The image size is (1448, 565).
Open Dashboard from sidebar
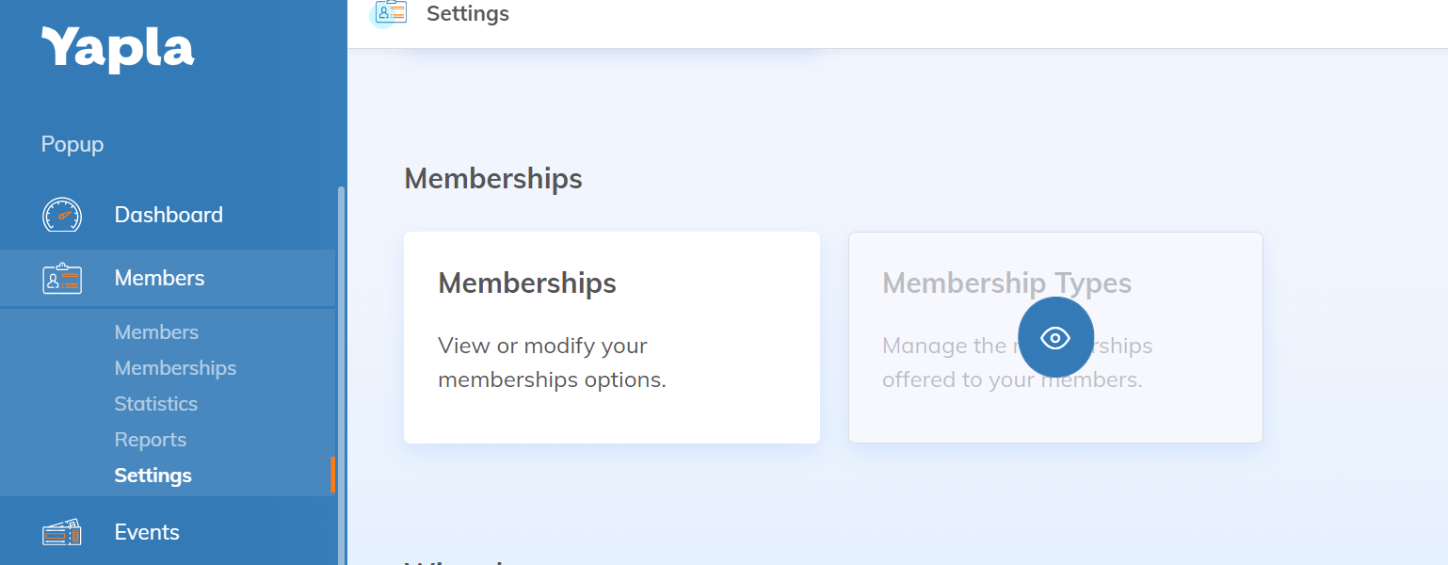pos(169,215)
